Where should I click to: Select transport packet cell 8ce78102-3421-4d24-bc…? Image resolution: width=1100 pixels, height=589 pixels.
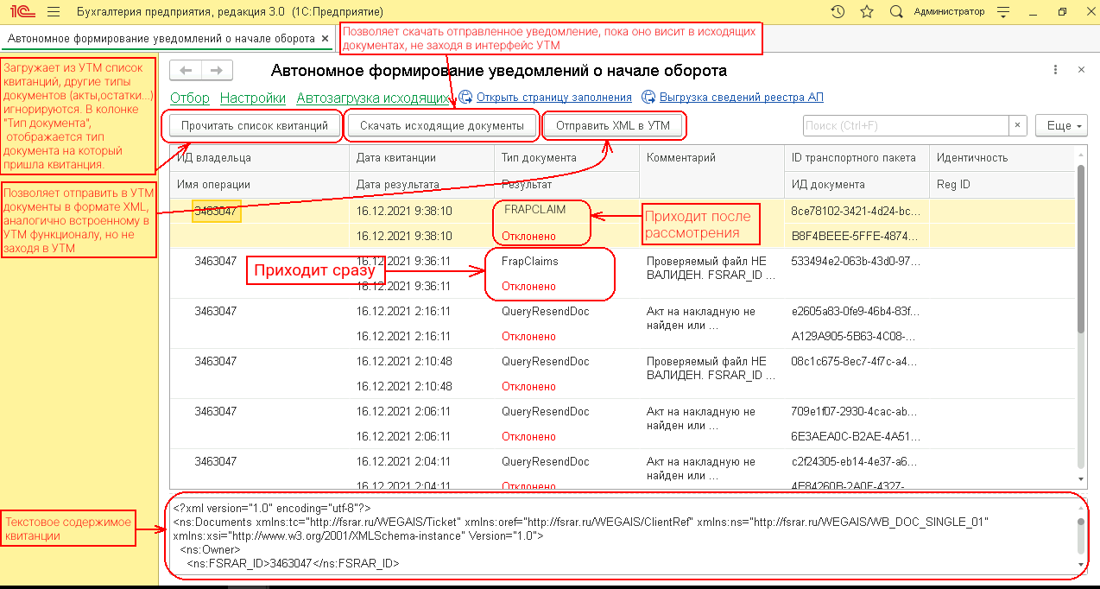pyautogui.click(x=857, y=211)
